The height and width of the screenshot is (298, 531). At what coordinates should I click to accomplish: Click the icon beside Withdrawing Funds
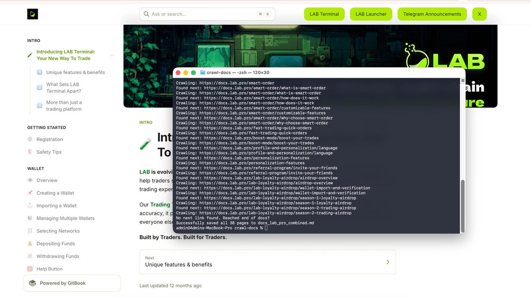(30, 256)
